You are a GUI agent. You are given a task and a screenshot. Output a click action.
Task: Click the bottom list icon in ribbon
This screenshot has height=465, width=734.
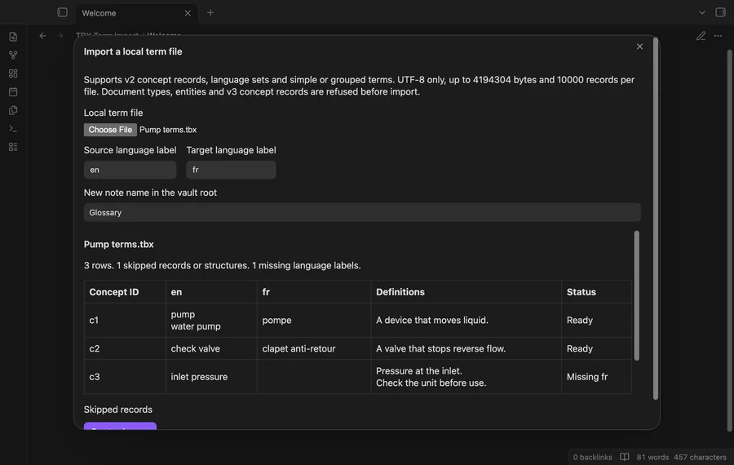(13, 147)
